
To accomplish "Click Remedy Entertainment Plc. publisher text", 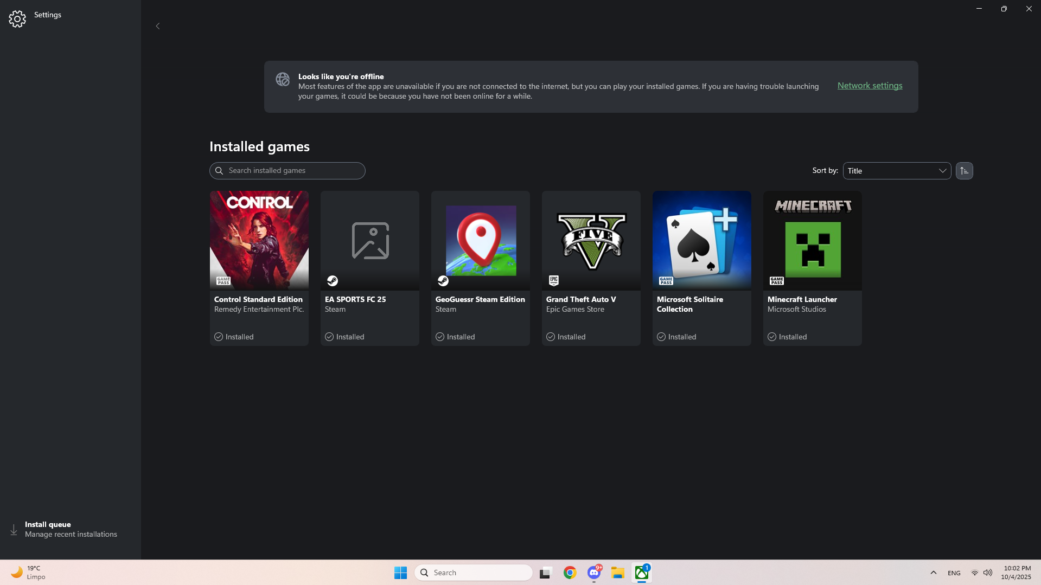I will 259,310.
